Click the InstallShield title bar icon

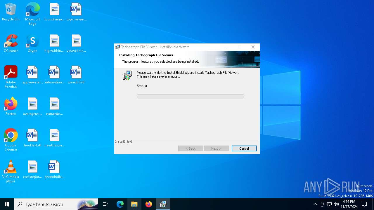(117, 47)
